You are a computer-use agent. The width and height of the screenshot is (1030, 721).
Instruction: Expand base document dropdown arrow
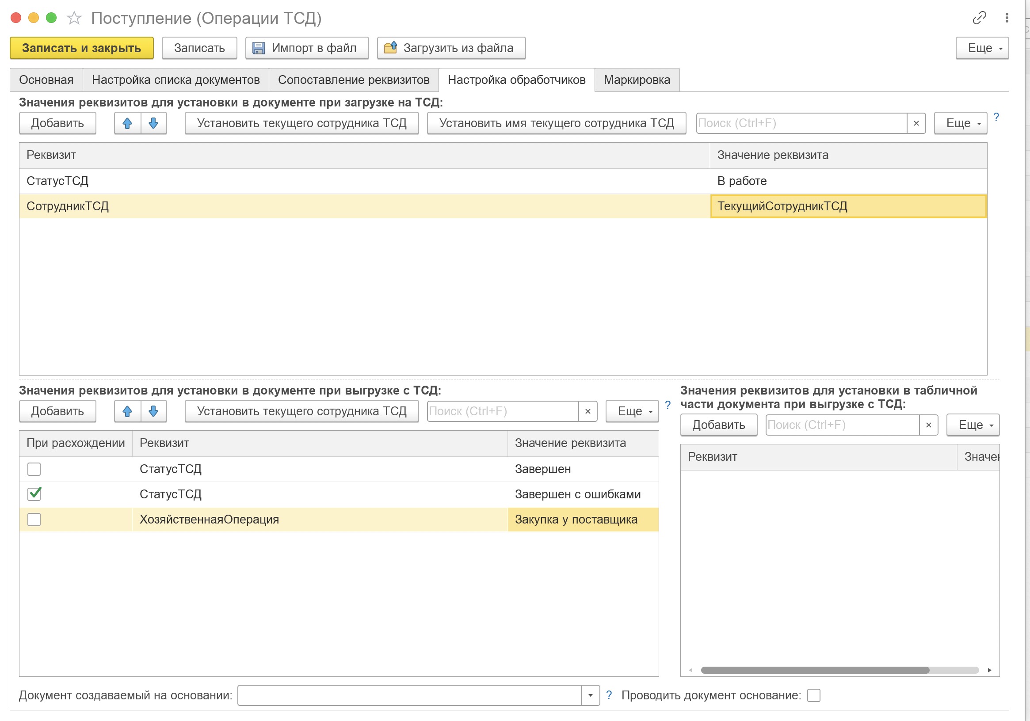pyautogui.click(x=590, y=695)
